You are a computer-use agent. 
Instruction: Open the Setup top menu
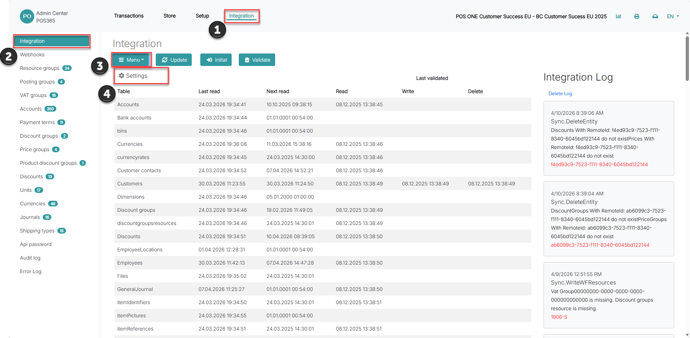[202, 16]
